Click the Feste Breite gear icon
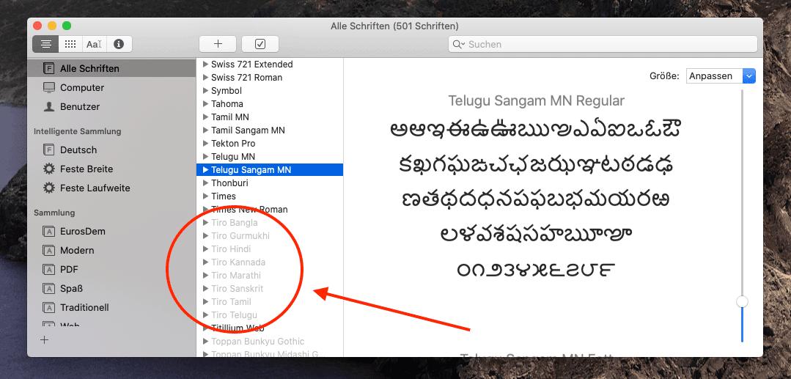The width and height of the screenshot is (791, 379). [x=49, y=169]
